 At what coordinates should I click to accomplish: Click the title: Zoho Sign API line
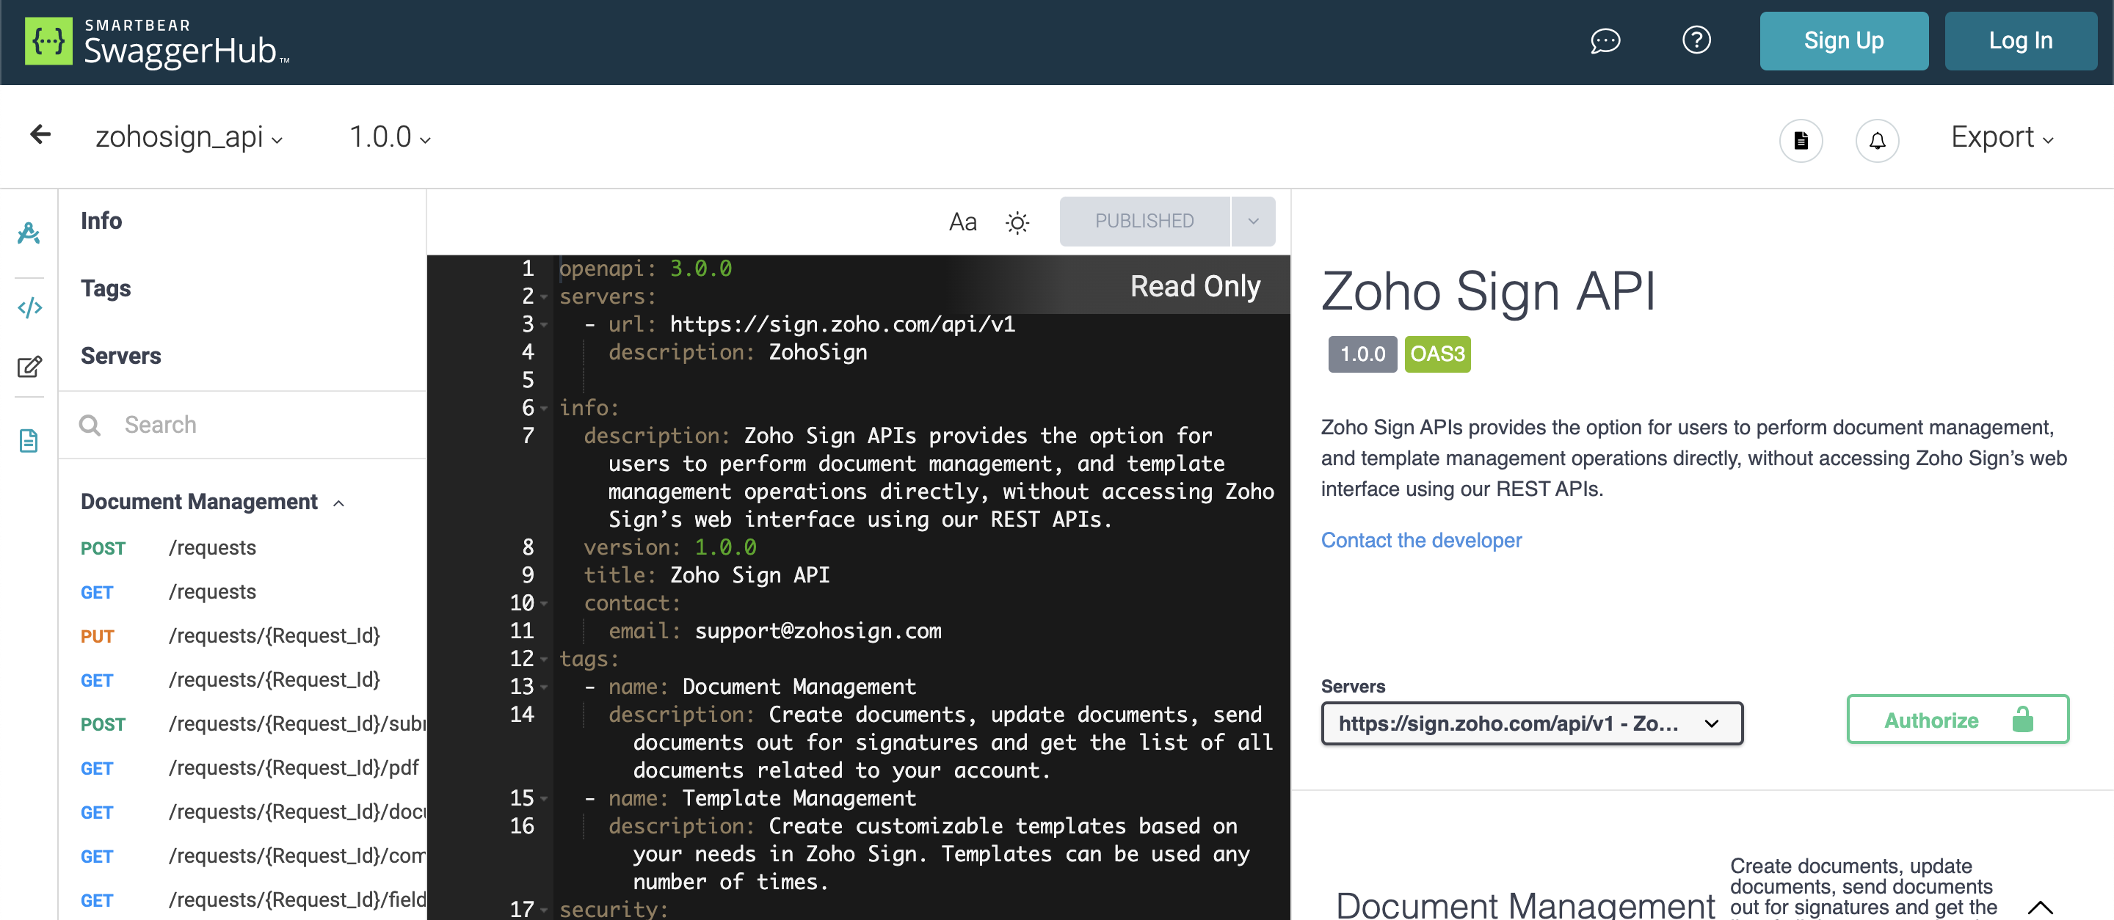tap(707, 576)
